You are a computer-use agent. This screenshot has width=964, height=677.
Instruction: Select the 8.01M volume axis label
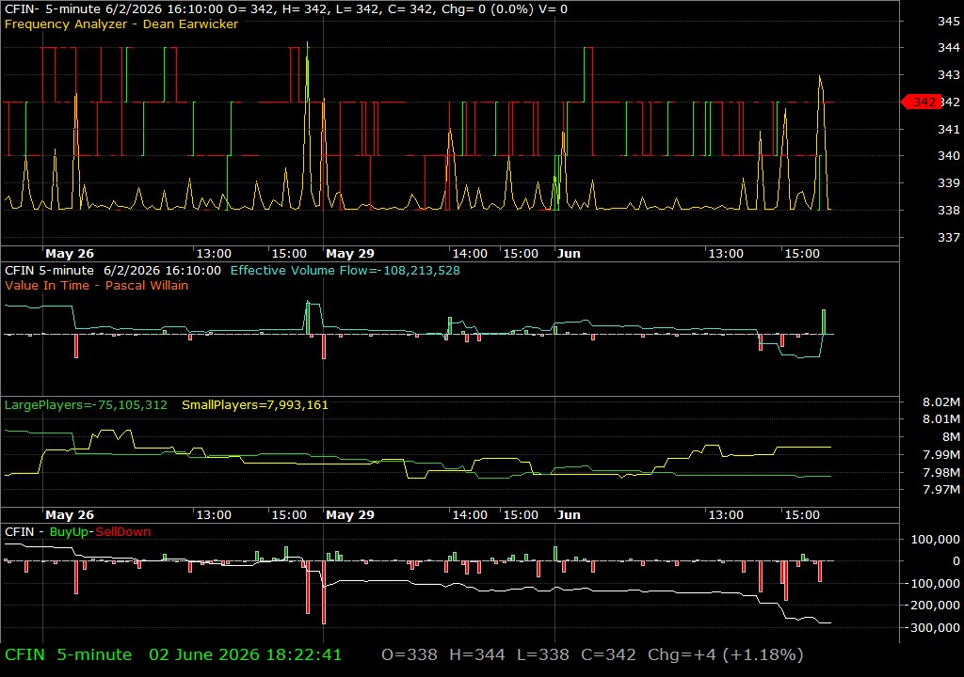coord(941,419)
